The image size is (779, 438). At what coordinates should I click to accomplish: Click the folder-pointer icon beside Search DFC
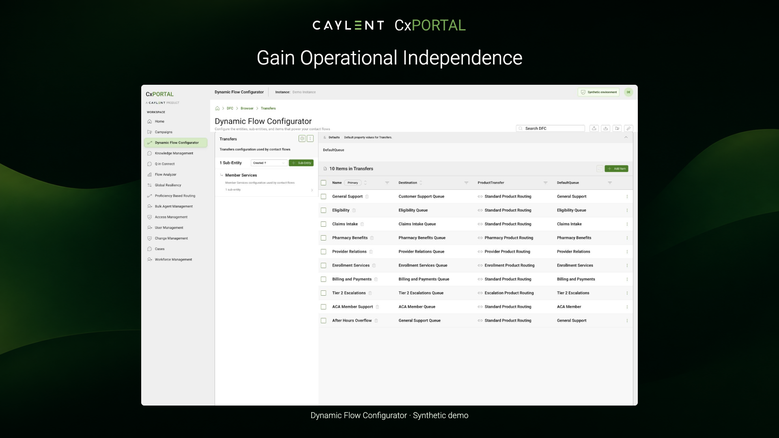click(617, 128)
